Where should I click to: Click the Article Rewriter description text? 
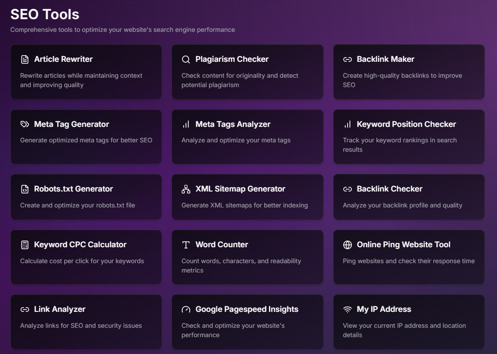pyautogui.click(x=81, y=80)
